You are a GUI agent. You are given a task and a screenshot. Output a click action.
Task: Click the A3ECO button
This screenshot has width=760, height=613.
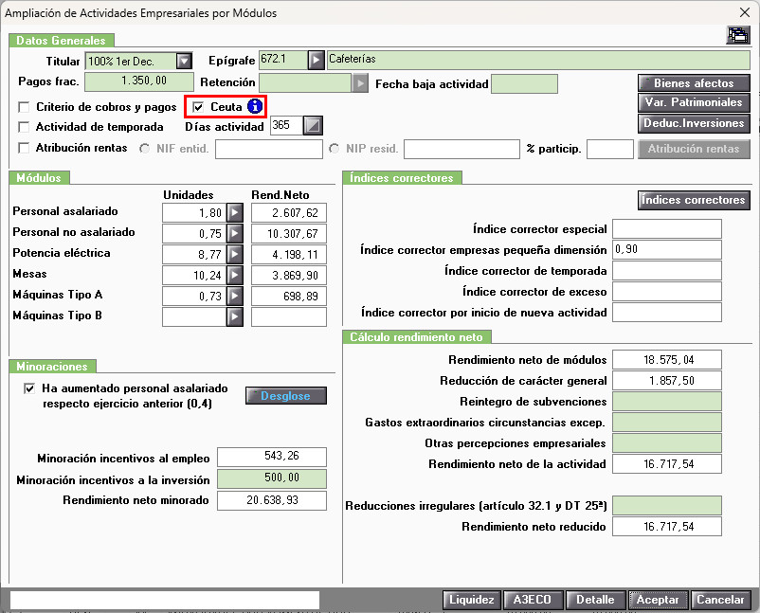533,600
